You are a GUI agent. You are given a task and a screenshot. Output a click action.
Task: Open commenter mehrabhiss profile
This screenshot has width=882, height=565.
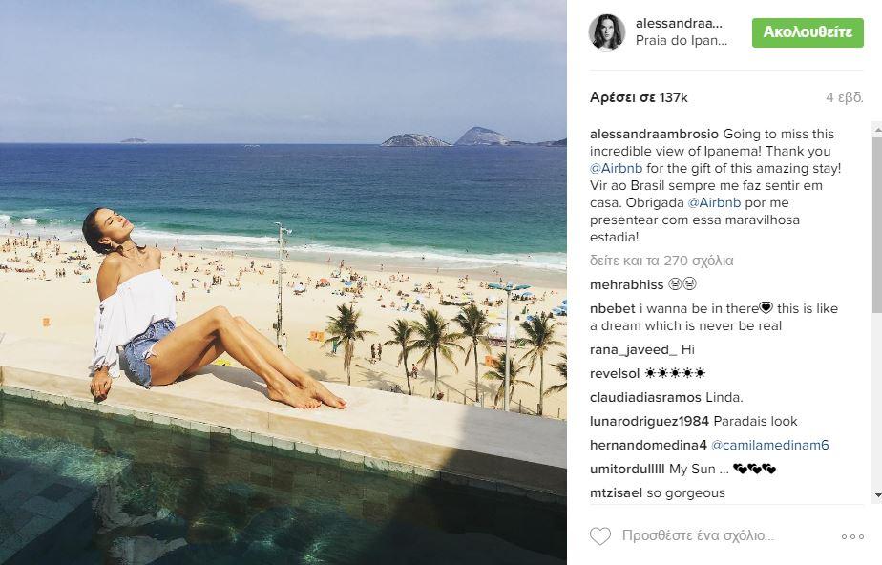tap(626, 285)
